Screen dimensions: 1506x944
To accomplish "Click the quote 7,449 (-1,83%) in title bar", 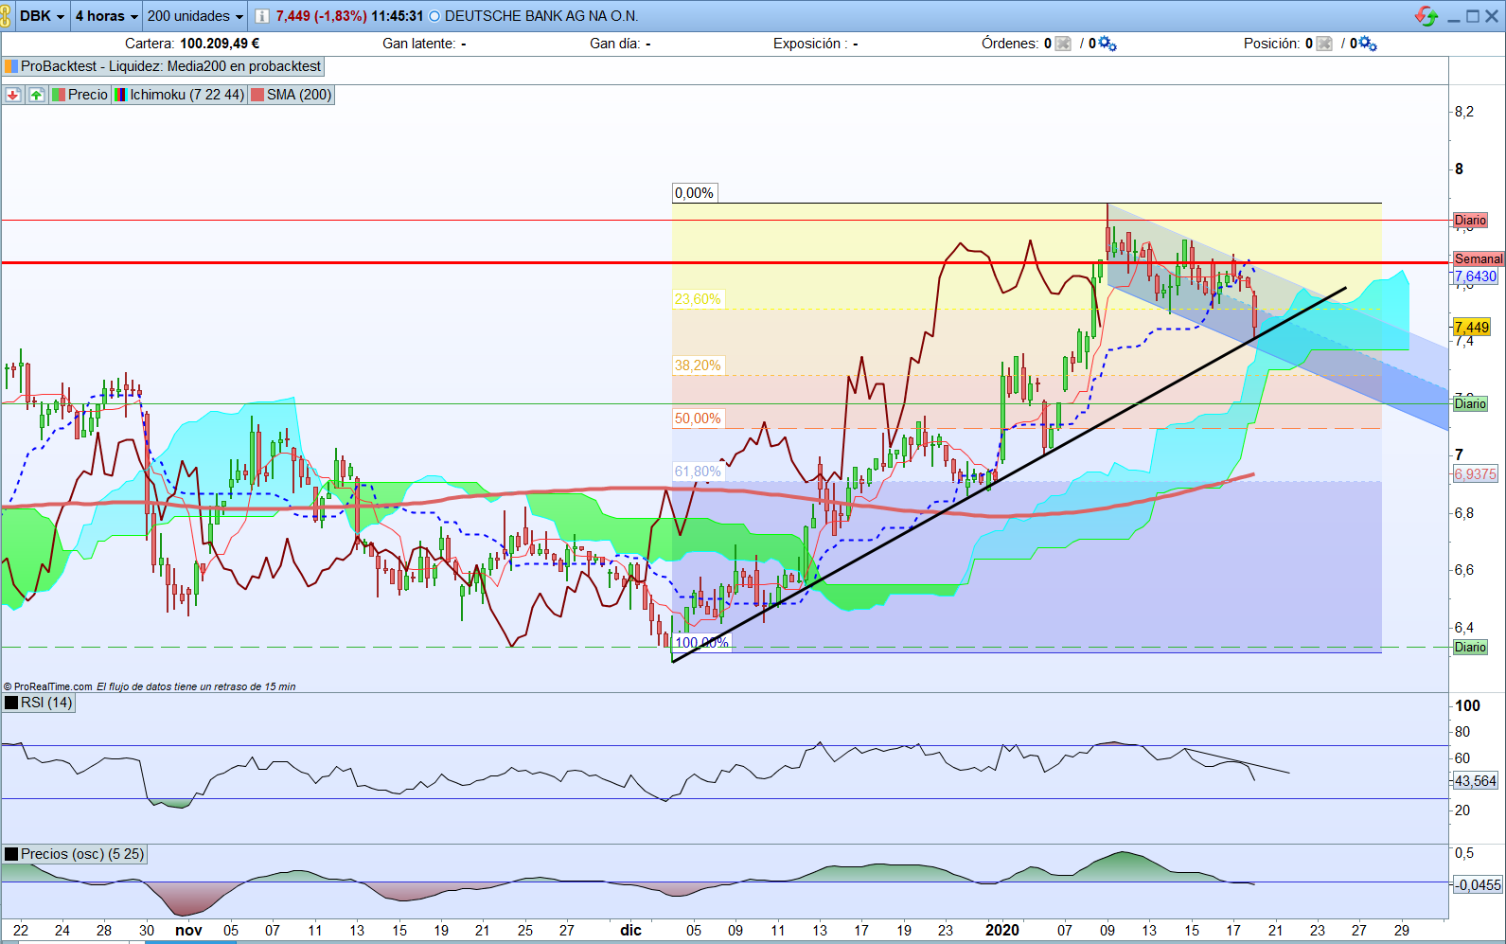I will [322, 16].
